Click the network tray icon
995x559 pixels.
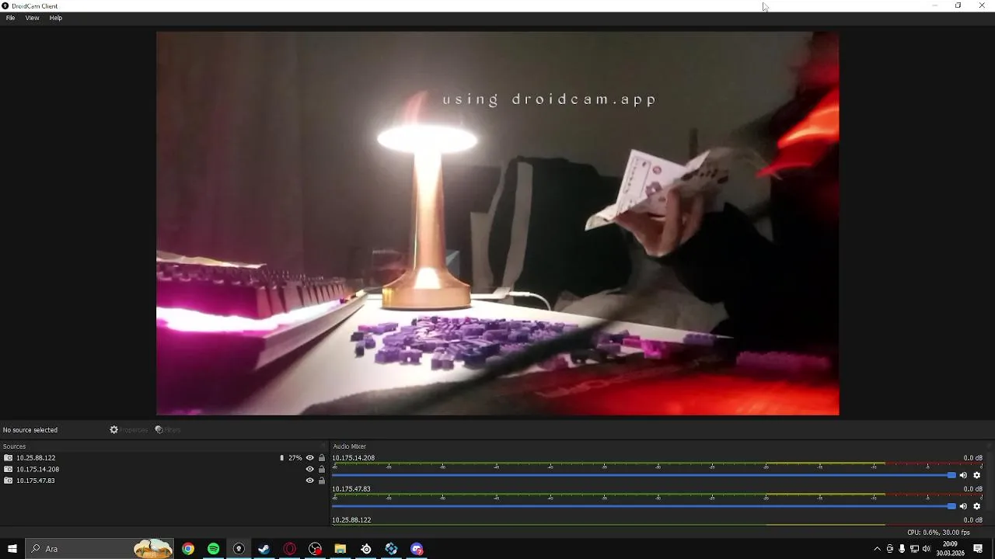point(914,549)
